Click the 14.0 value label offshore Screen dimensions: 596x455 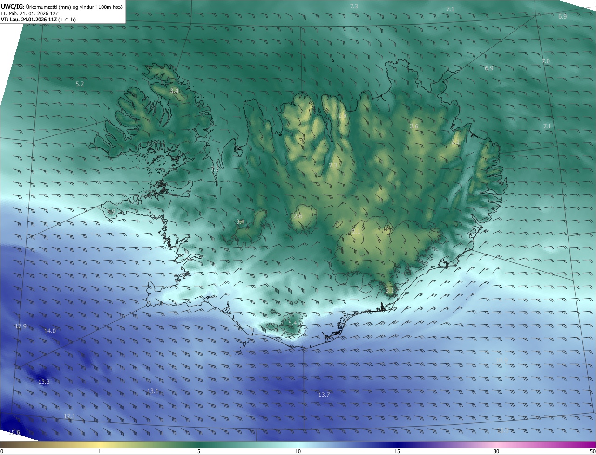coord(50,331)
